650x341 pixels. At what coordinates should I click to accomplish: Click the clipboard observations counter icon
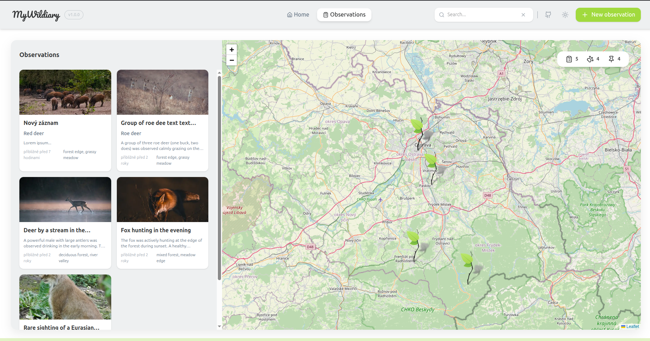click(569, 59)
